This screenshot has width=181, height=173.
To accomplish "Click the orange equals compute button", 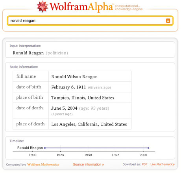I will click(168, 21).
